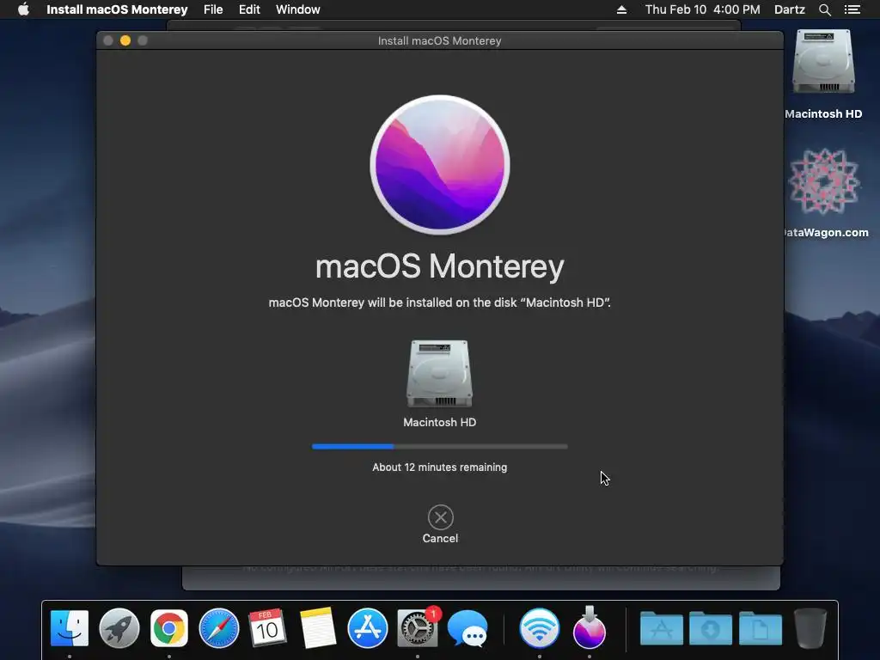880x660 pixels.
Task: Open the Trash in the Dock
Action: coord(810,628)
